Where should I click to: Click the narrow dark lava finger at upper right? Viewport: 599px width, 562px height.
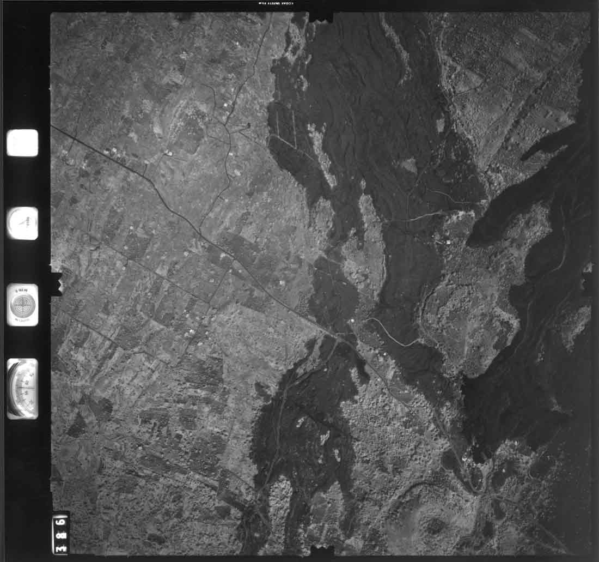pyautogui.click(x=550, y=143)
